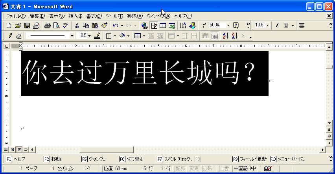Open the 10.5 font size dropdown
Screen dimensions: 335x174
pos(268,25)
